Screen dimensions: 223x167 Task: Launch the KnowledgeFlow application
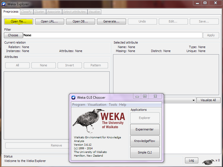click(145, 141)
